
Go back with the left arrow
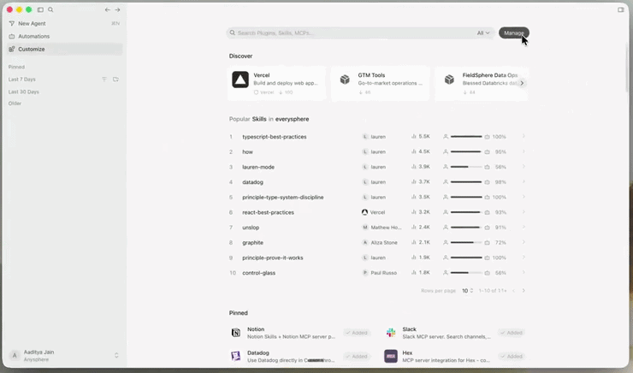coord(108,9)
